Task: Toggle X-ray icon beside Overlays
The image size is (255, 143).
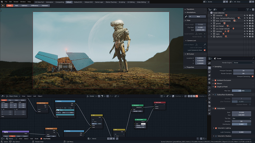Action: tap(186, 96)
